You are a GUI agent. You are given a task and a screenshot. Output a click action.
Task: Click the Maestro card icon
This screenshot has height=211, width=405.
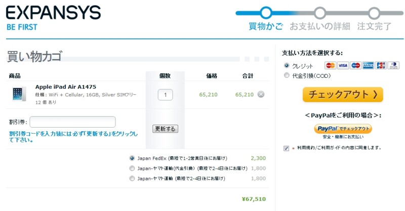pos(355,66)
